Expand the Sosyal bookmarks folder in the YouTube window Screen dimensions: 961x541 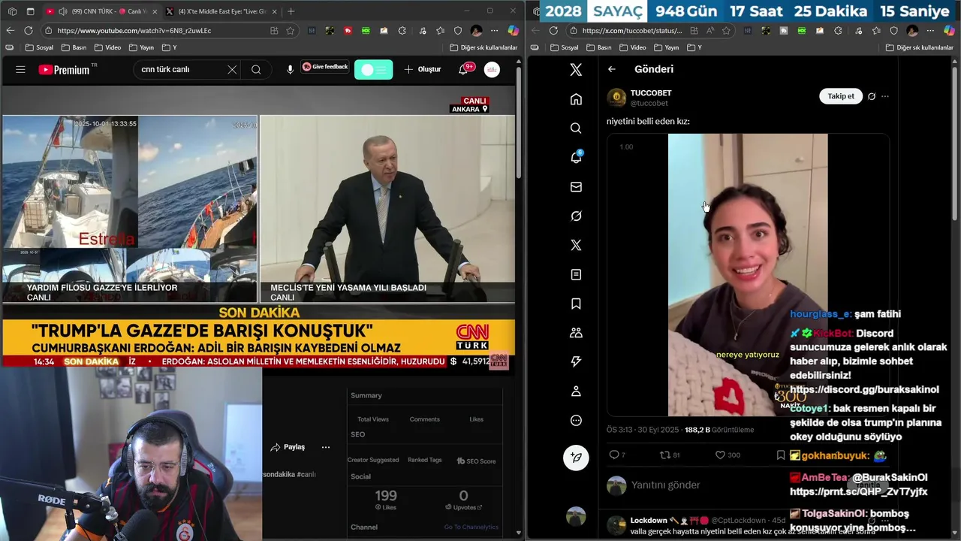[40, 47]
